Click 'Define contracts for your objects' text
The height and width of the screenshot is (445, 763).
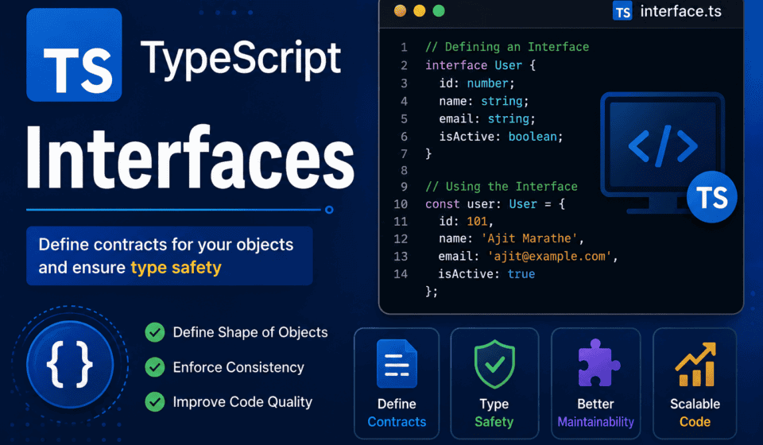click(166, 244)
